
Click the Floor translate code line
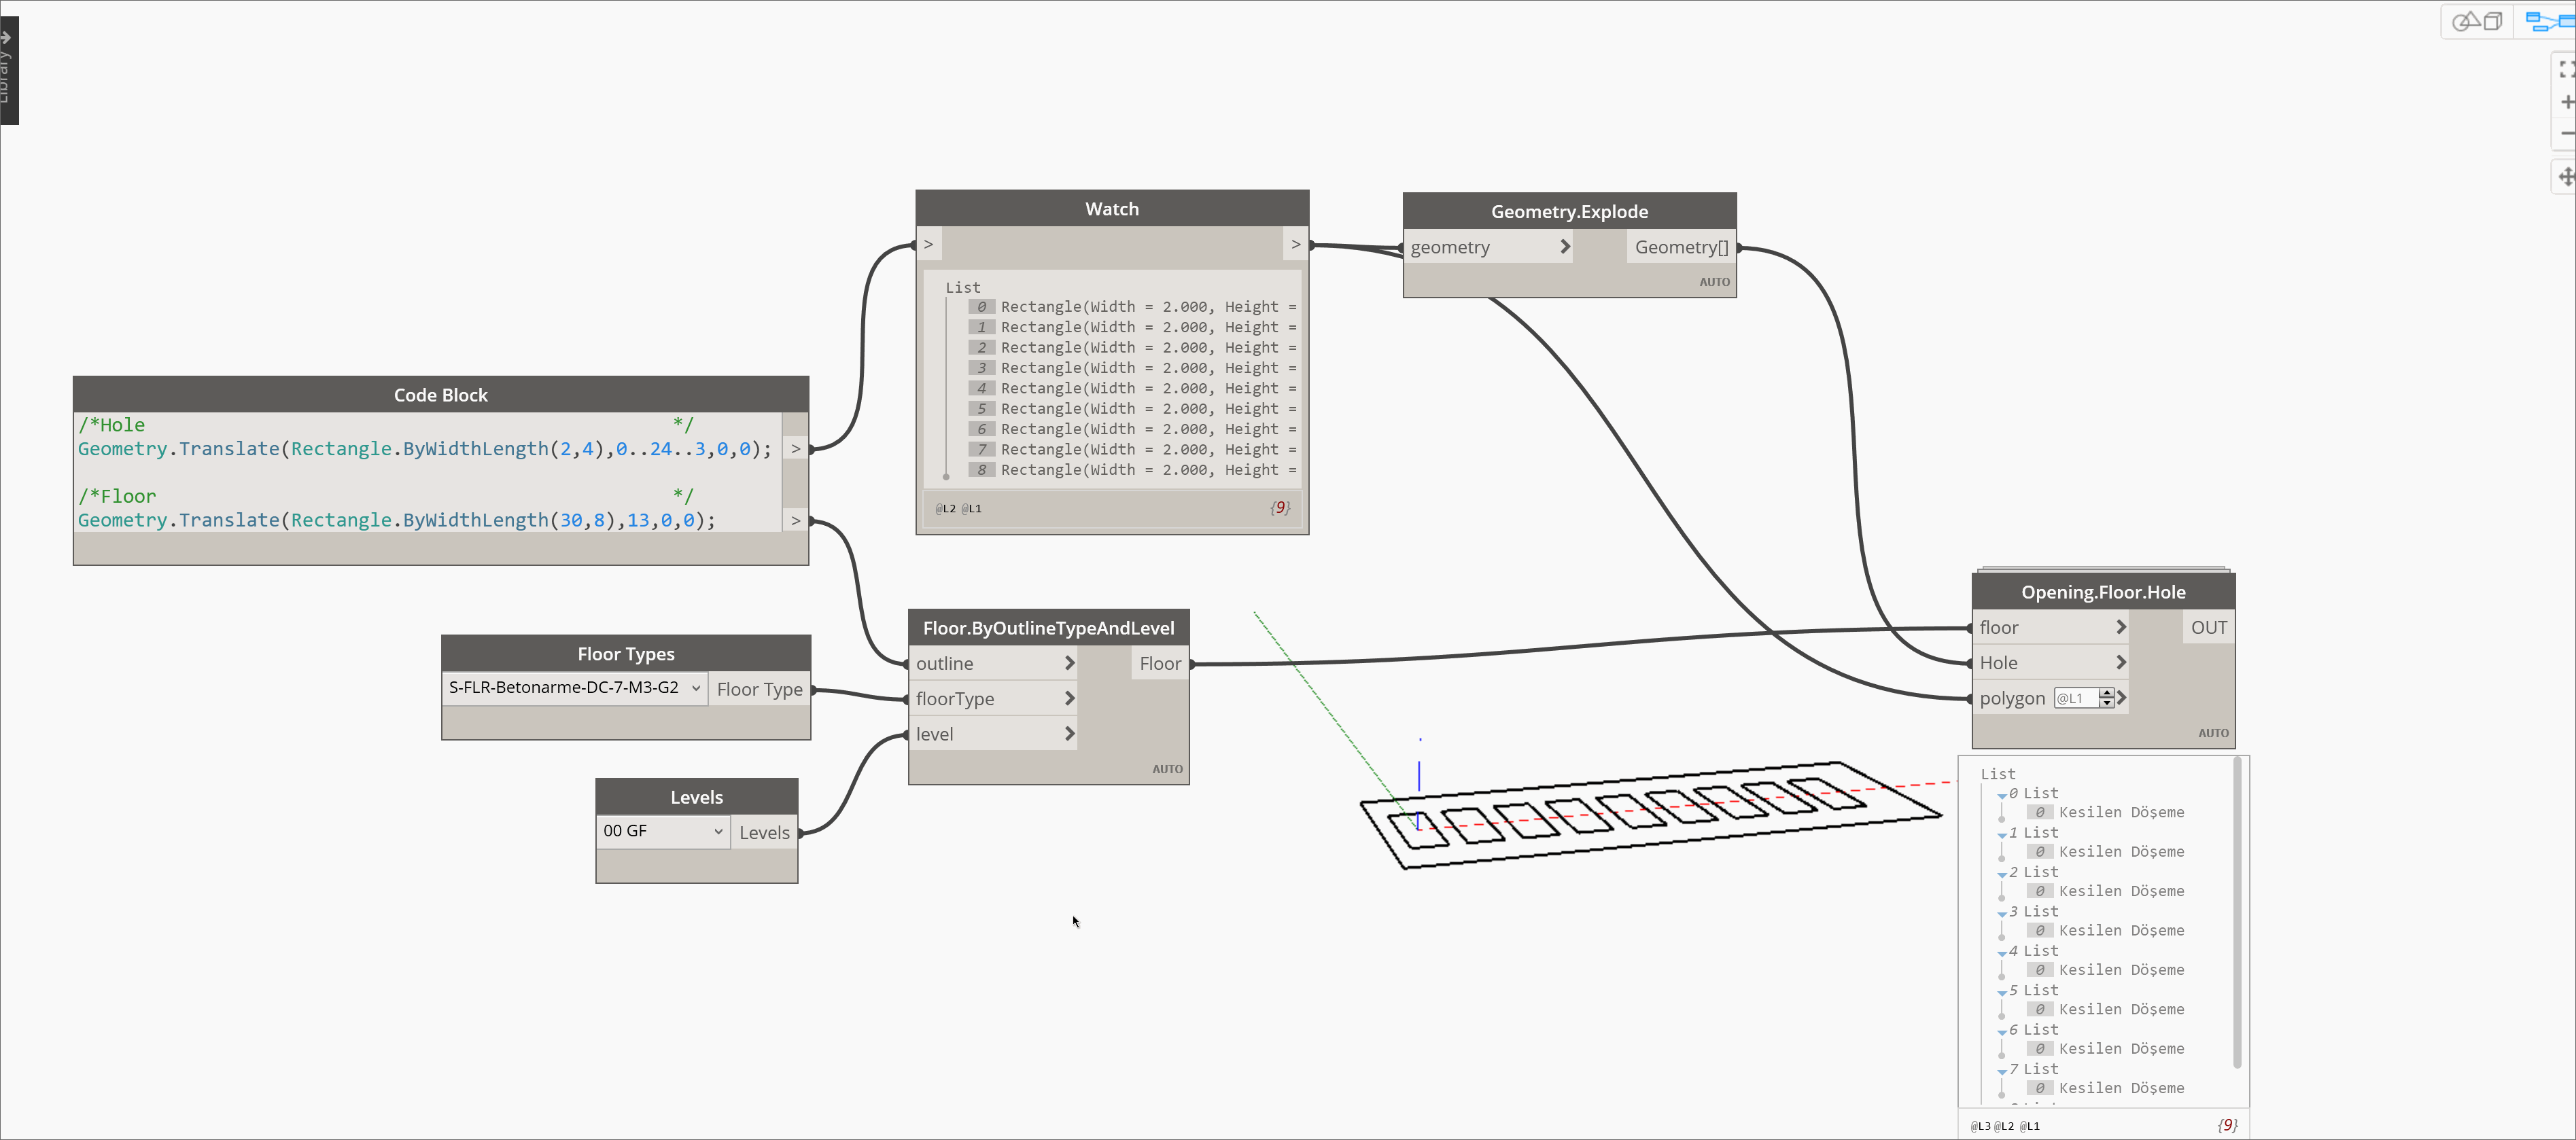397,520
